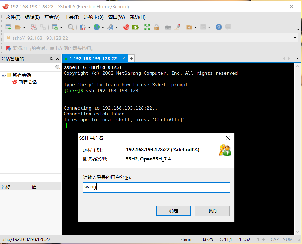Viewport: 302px width, 244px height.
Task: Cancel the dialog with 取消 button
Action: pos(212,211)
